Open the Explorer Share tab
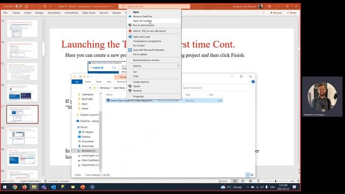Screen dimensions: 345x194 pyautogui.click(x=99, y=82)
